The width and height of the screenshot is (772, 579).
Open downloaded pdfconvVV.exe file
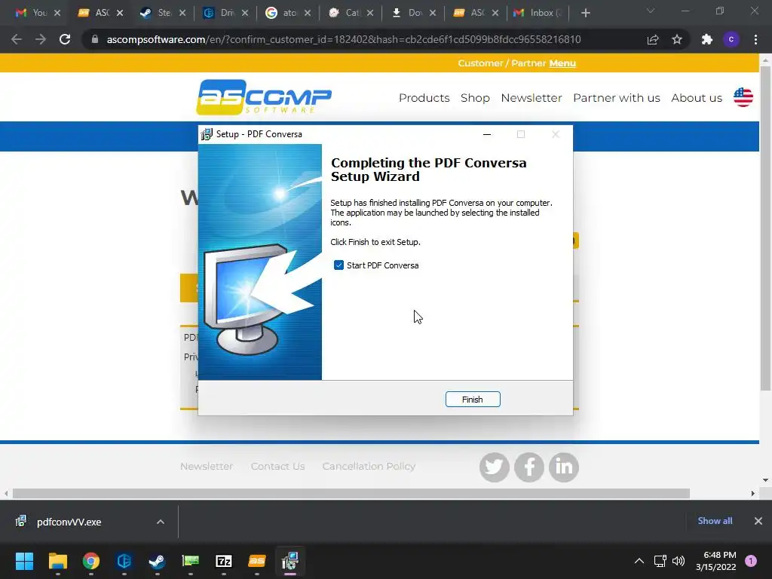pos(69,522)
